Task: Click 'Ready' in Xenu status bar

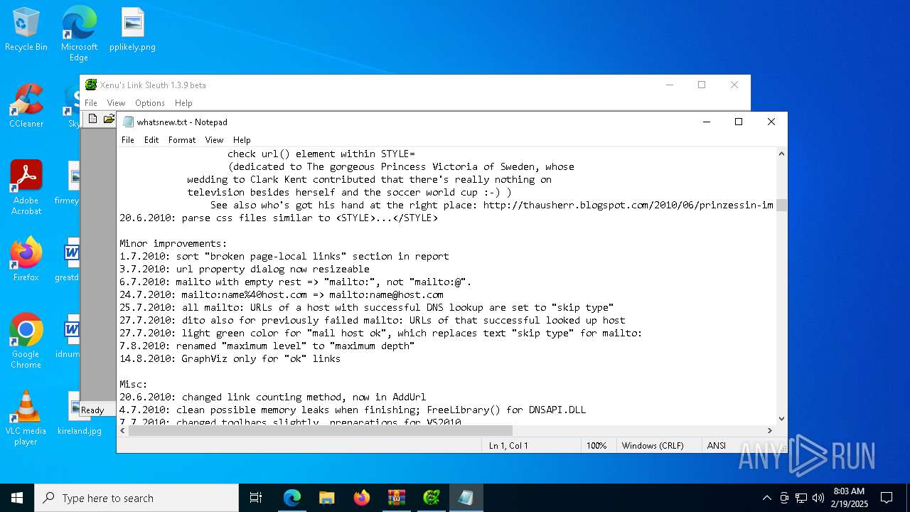Action: (92, 410)
